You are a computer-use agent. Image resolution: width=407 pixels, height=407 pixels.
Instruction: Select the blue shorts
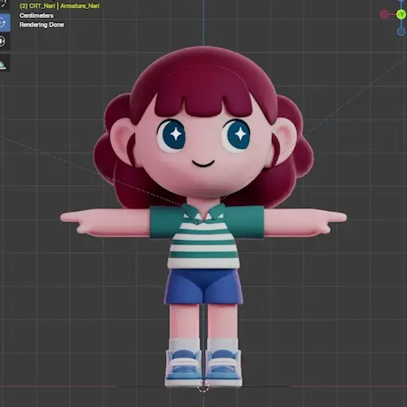click(203, 287)
